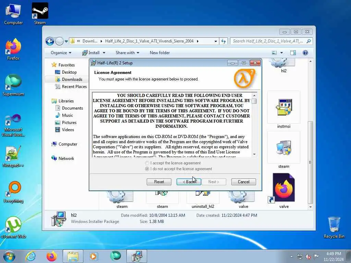Open the Steam desktop shortcut
Screen dimensions: 351x263
40,13
